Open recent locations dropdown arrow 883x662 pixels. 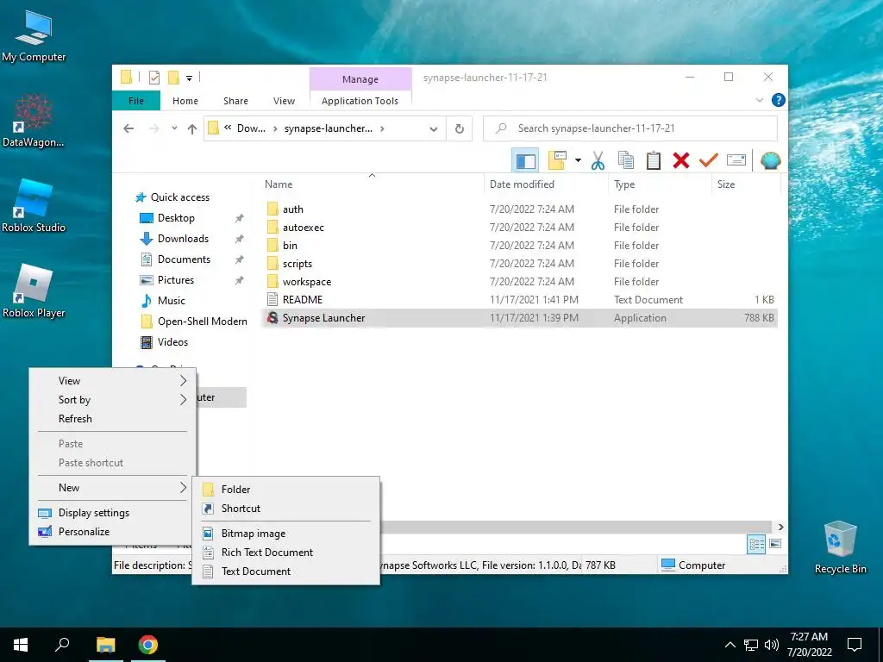tap(174, 128)
